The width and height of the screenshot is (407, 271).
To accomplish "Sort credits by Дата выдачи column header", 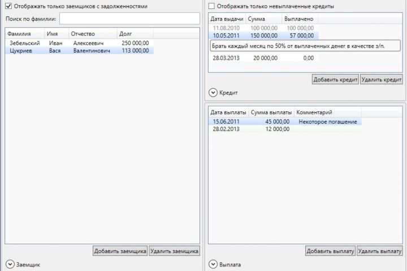I will point(227,19).
